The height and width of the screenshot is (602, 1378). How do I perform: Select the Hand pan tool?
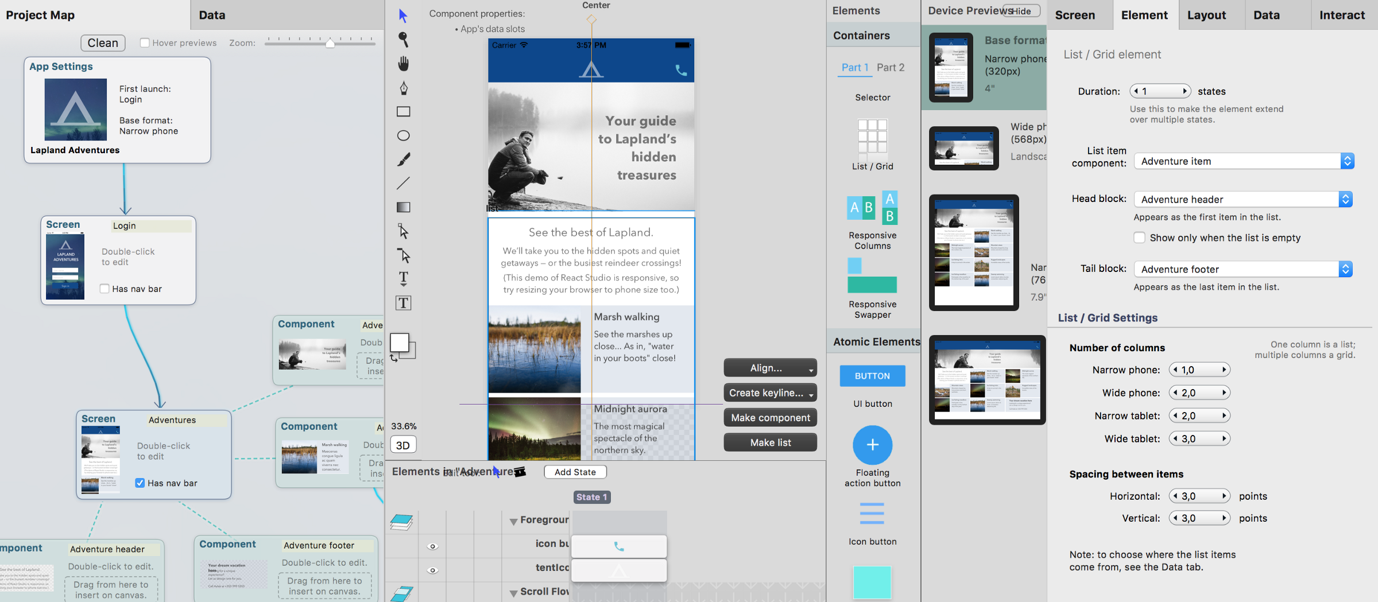click(x=404, y=63)
